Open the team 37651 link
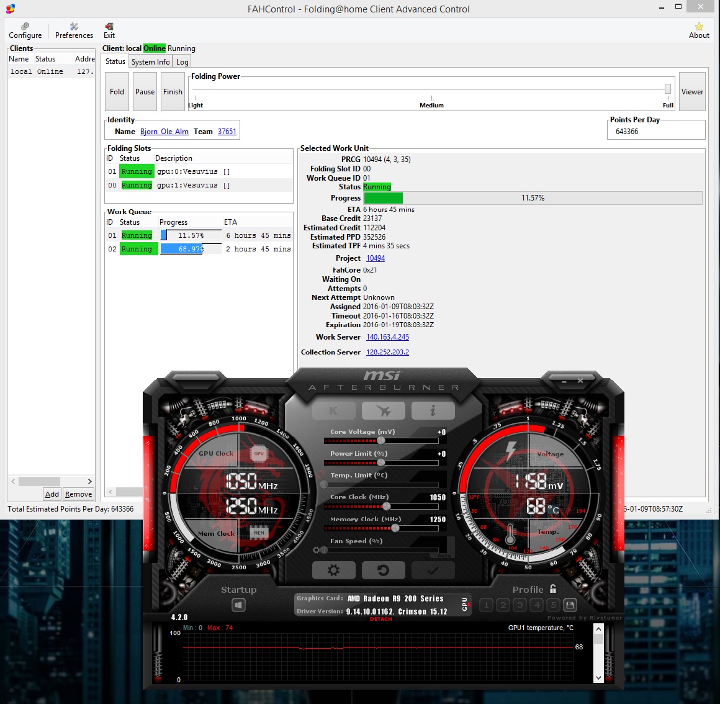 227,132
